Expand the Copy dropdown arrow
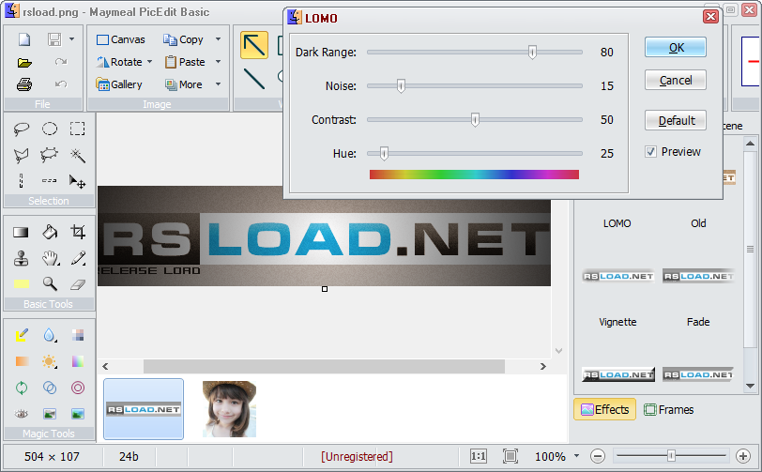This screenshot has width=762, height=472. point(219,39)
